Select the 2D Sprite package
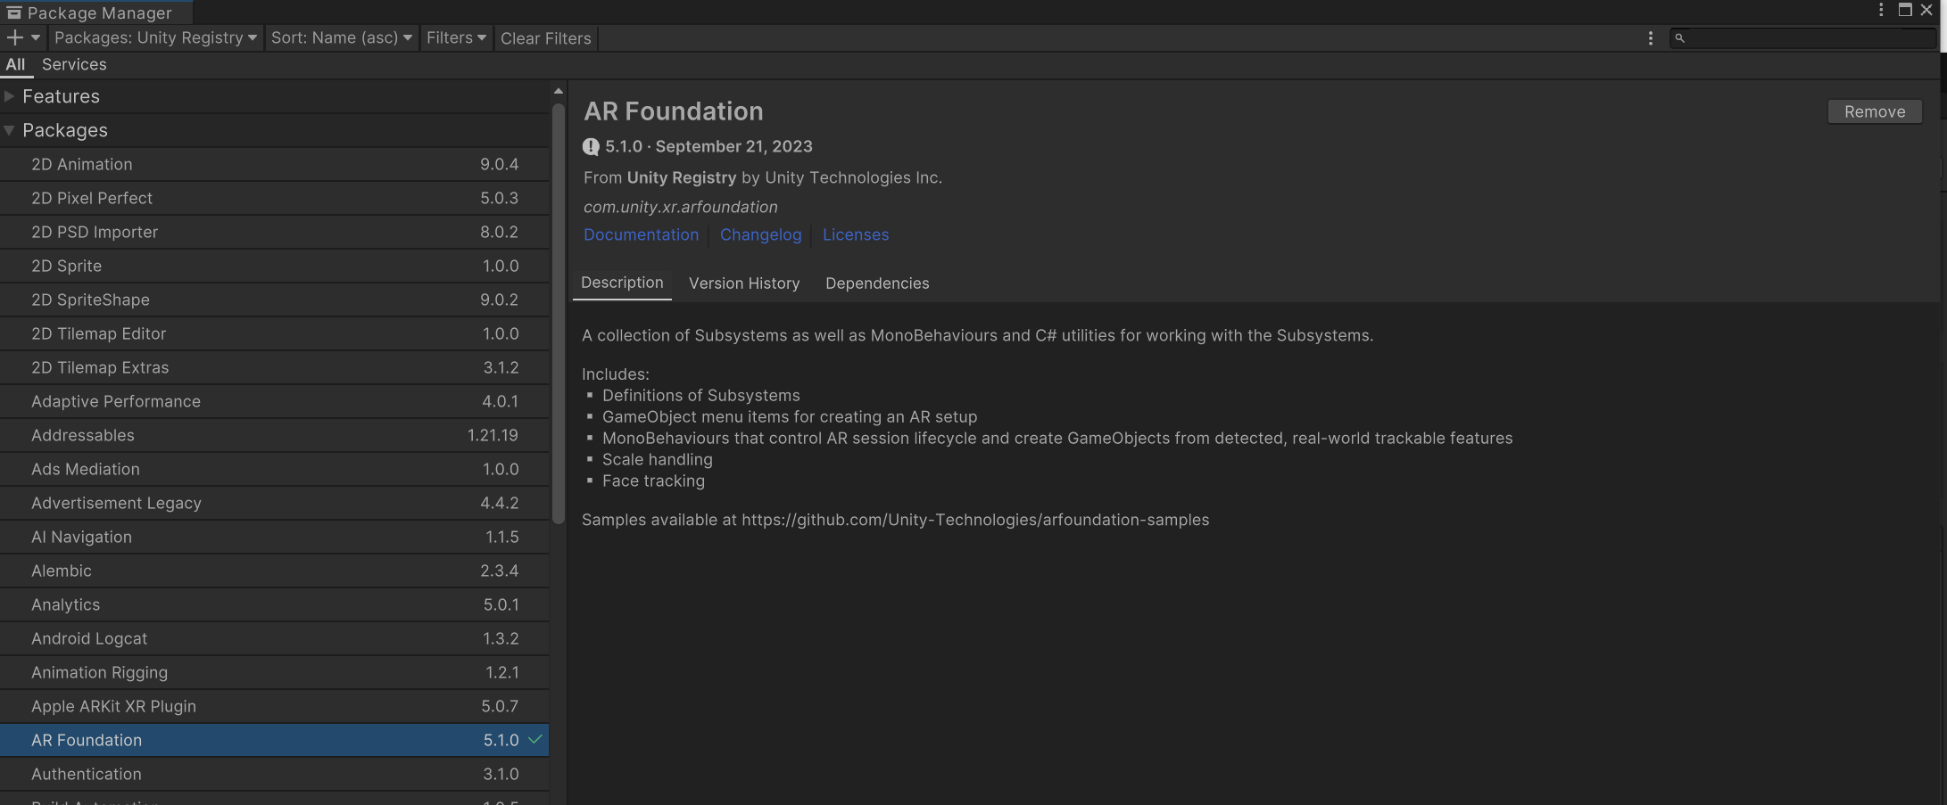The image size is (1947, 805). tap(274, 266)
